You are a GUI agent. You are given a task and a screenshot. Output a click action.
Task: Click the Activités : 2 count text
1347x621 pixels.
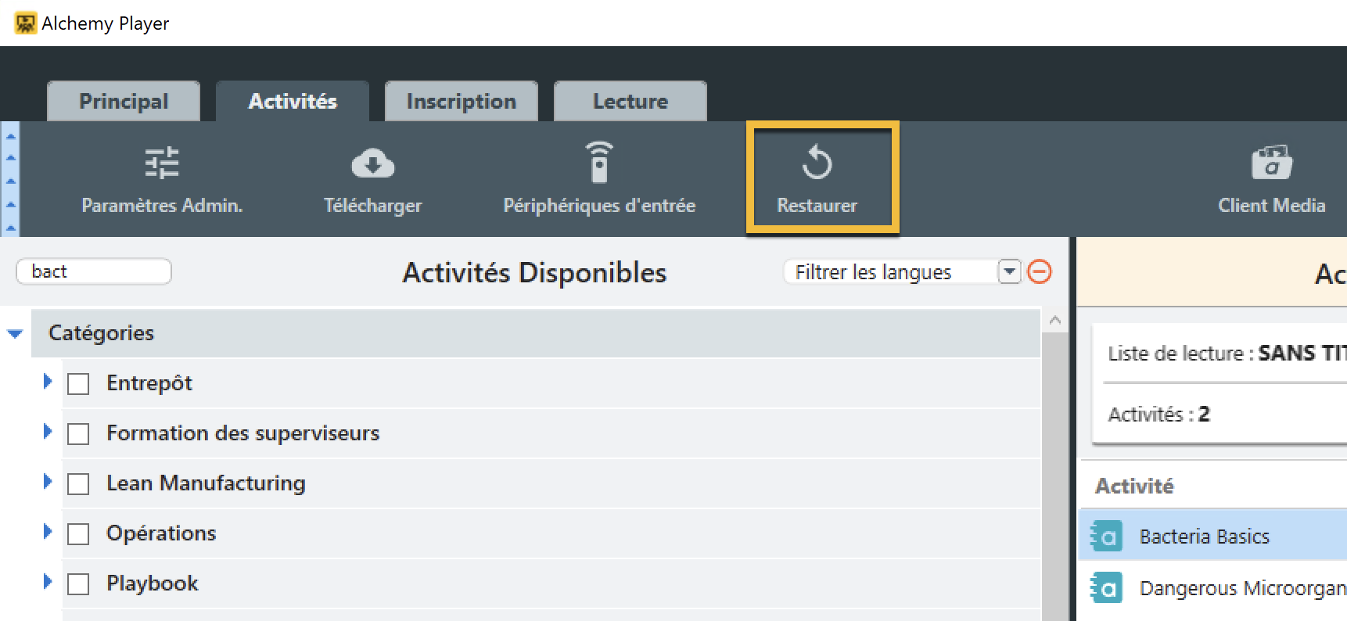pos(1158,415)
